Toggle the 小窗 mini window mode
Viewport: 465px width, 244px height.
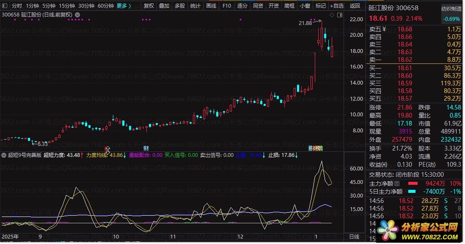305,6
